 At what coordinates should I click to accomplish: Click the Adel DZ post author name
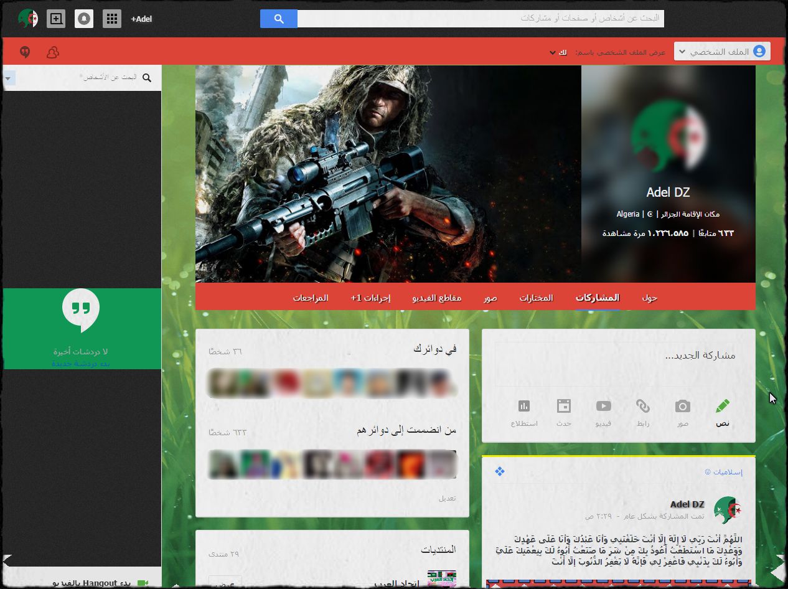[x=687, y=504]
